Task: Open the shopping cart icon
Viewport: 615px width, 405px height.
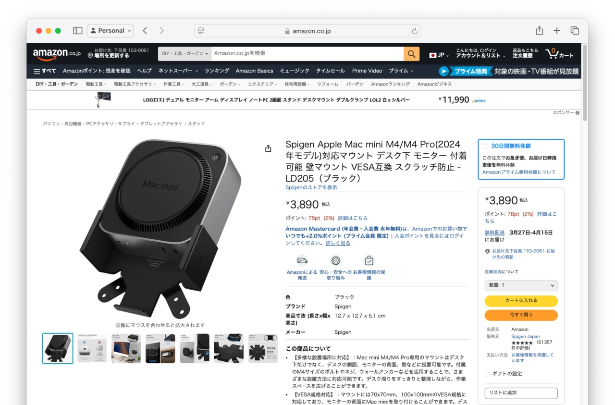Action: coord(559,53)
